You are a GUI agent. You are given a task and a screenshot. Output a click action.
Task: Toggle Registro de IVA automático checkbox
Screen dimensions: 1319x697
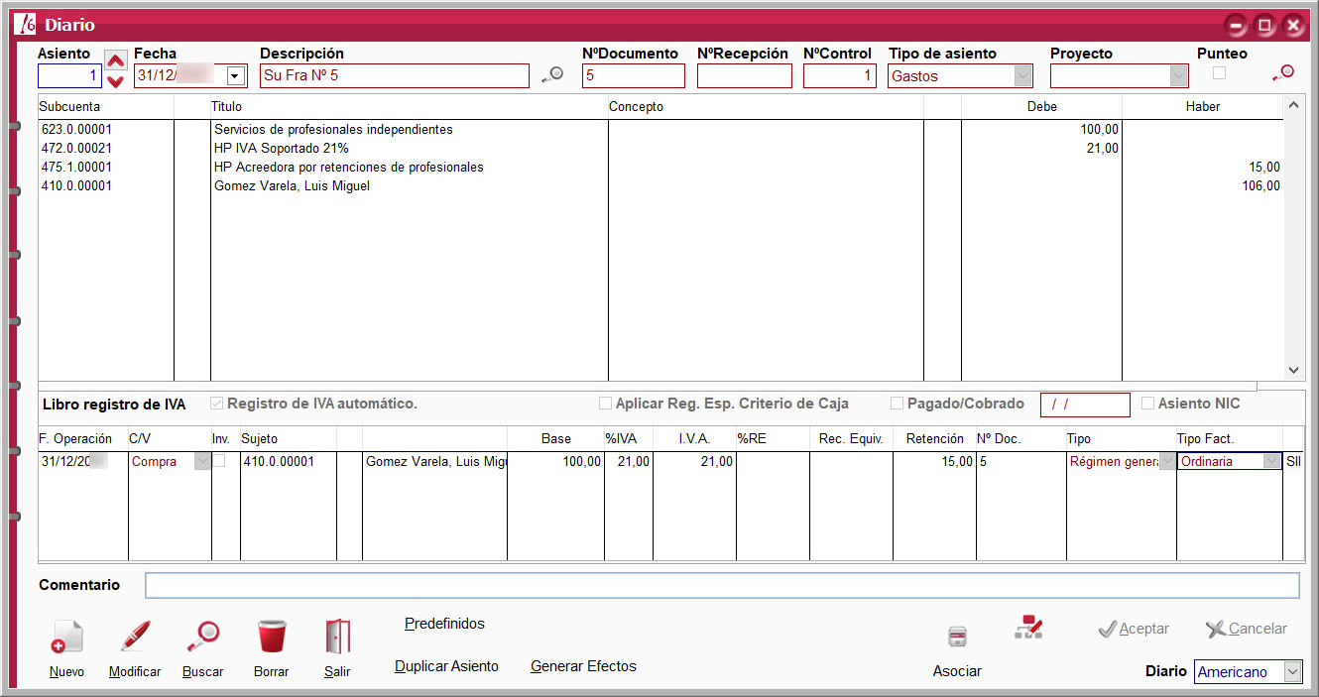(217, 404)
